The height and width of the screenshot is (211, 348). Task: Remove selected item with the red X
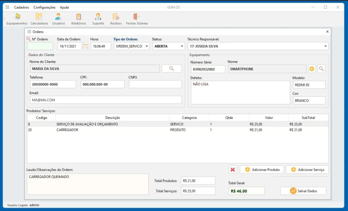click(x=233, y=169)
